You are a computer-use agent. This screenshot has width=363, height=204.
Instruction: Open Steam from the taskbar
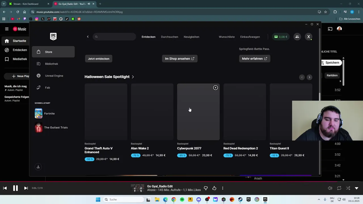pos(240,199)
